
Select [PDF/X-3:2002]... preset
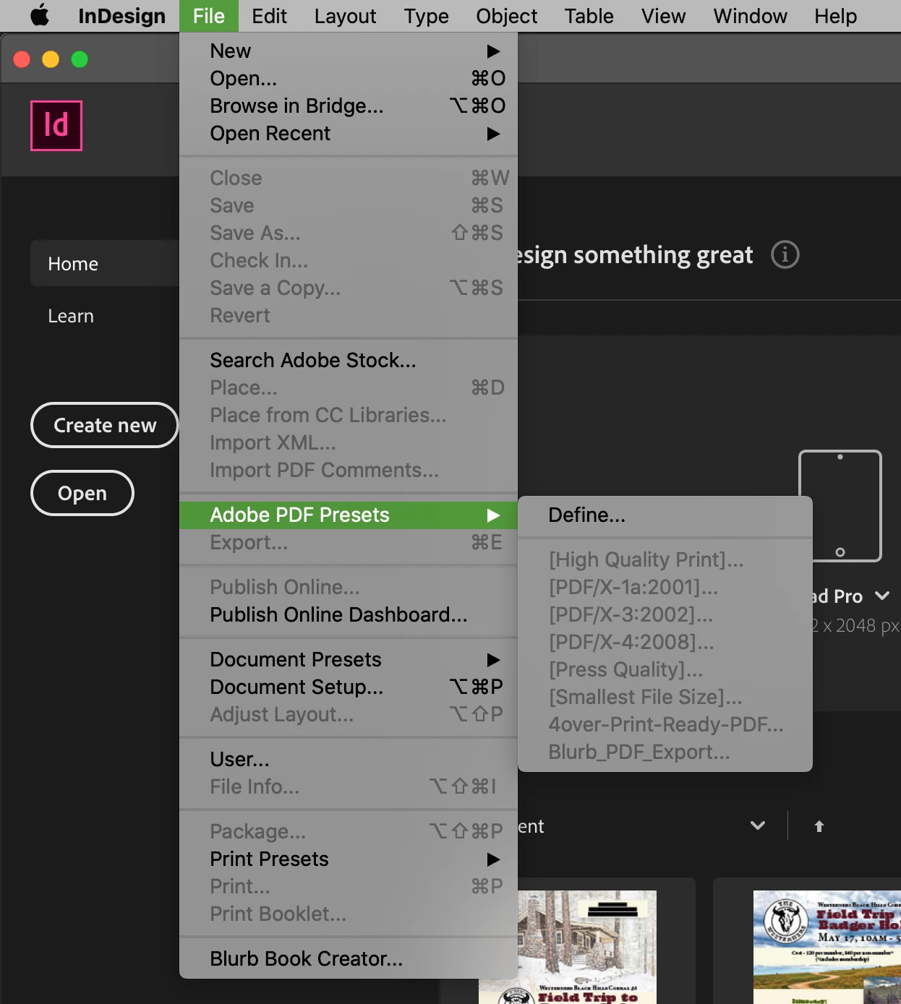point(665,614)
